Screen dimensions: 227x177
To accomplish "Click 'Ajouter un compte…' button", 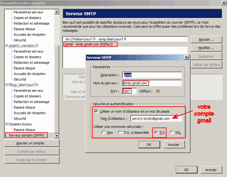I will pos(32,143).
